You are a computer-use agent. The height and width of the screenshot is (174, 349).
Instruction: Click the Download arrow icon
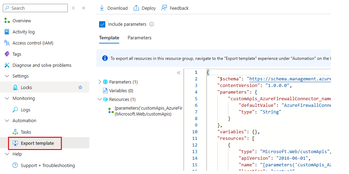tap(102, 8)
